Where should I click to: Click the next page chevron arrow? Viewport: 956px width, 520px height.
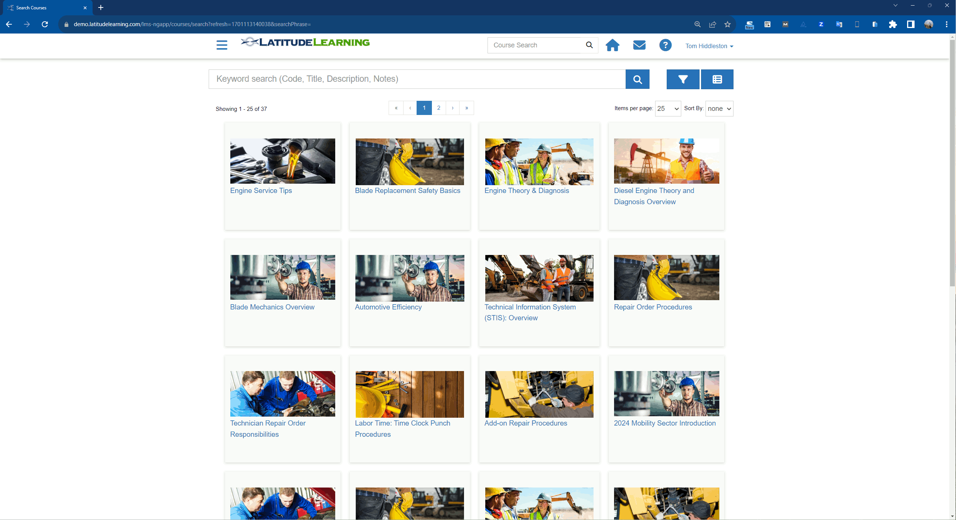pos(452,108)
